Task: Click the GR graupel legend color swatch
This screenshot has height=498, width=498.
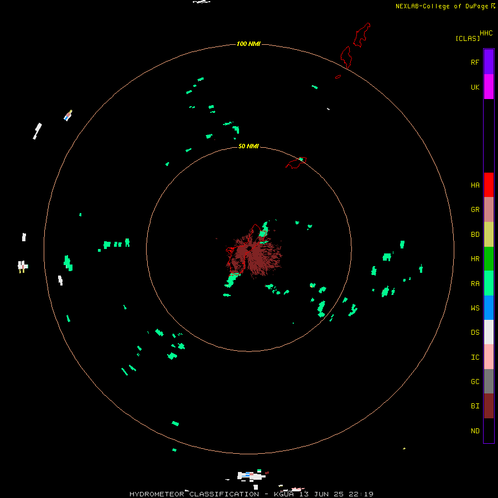Action: point(489,210)
